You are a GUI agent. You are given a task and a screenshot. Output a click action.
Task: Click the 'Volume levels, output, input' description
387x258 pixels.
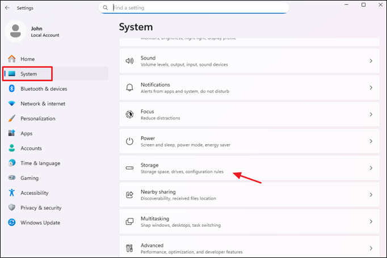coord(184,65)
